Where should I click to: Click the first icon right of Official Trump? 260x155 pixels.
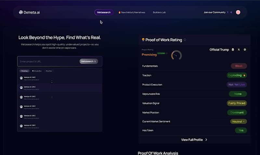[233, 50]
